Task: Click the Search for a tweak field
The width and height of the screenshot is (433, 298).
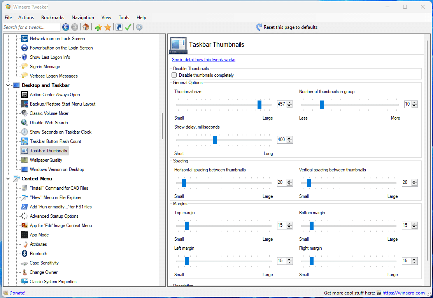Action: click(31, 27)
